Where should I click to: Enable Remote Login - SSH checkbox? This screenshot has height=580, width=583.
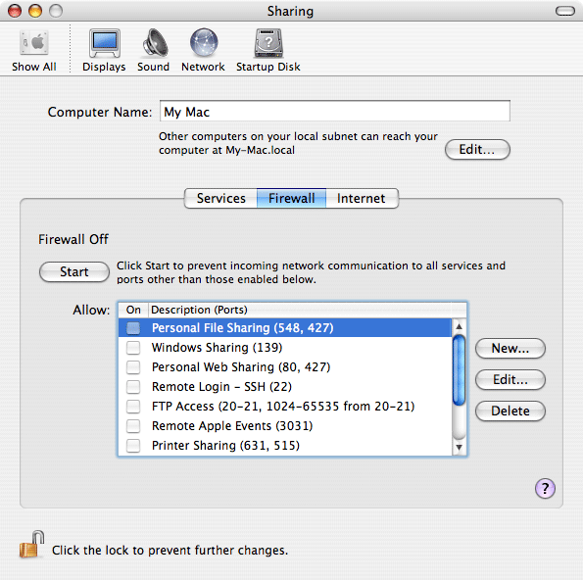[133, 387]
